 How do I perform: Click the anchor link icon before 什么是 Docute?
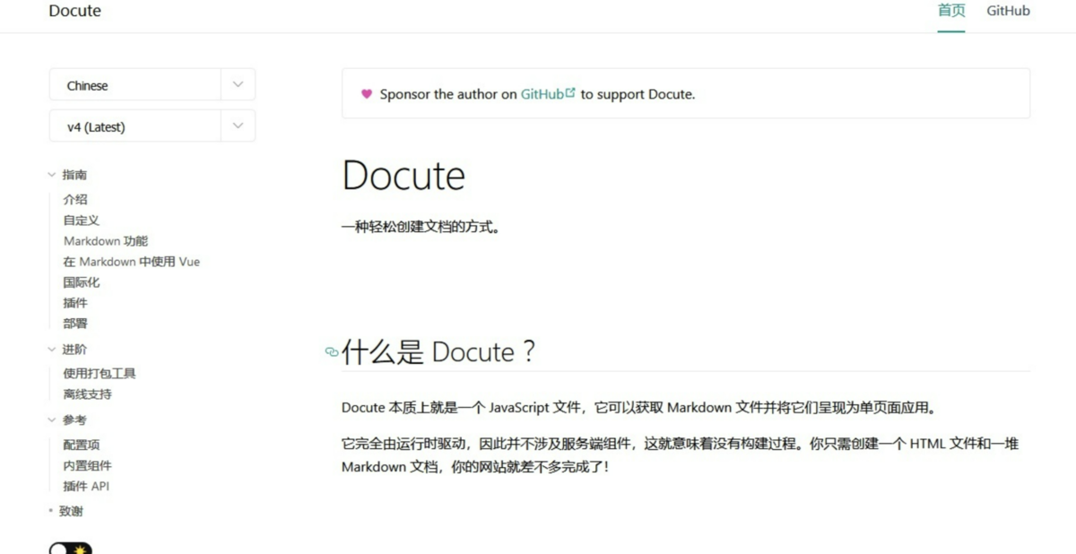[332, 352]
